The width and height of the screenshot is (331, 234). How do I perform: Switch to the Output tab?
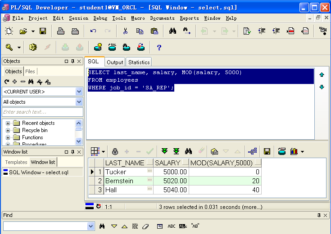coord(115,62)
